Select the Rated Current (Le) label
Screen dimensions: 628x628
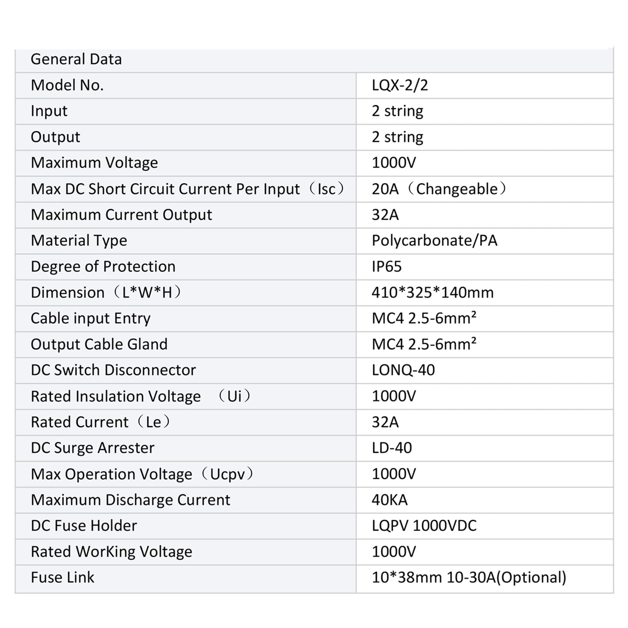click(x=100, y=422)
